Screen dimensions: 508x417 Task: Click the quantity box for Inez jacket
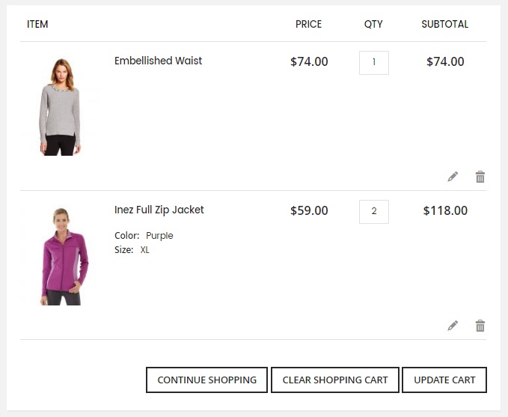click(x=373, y=211)
